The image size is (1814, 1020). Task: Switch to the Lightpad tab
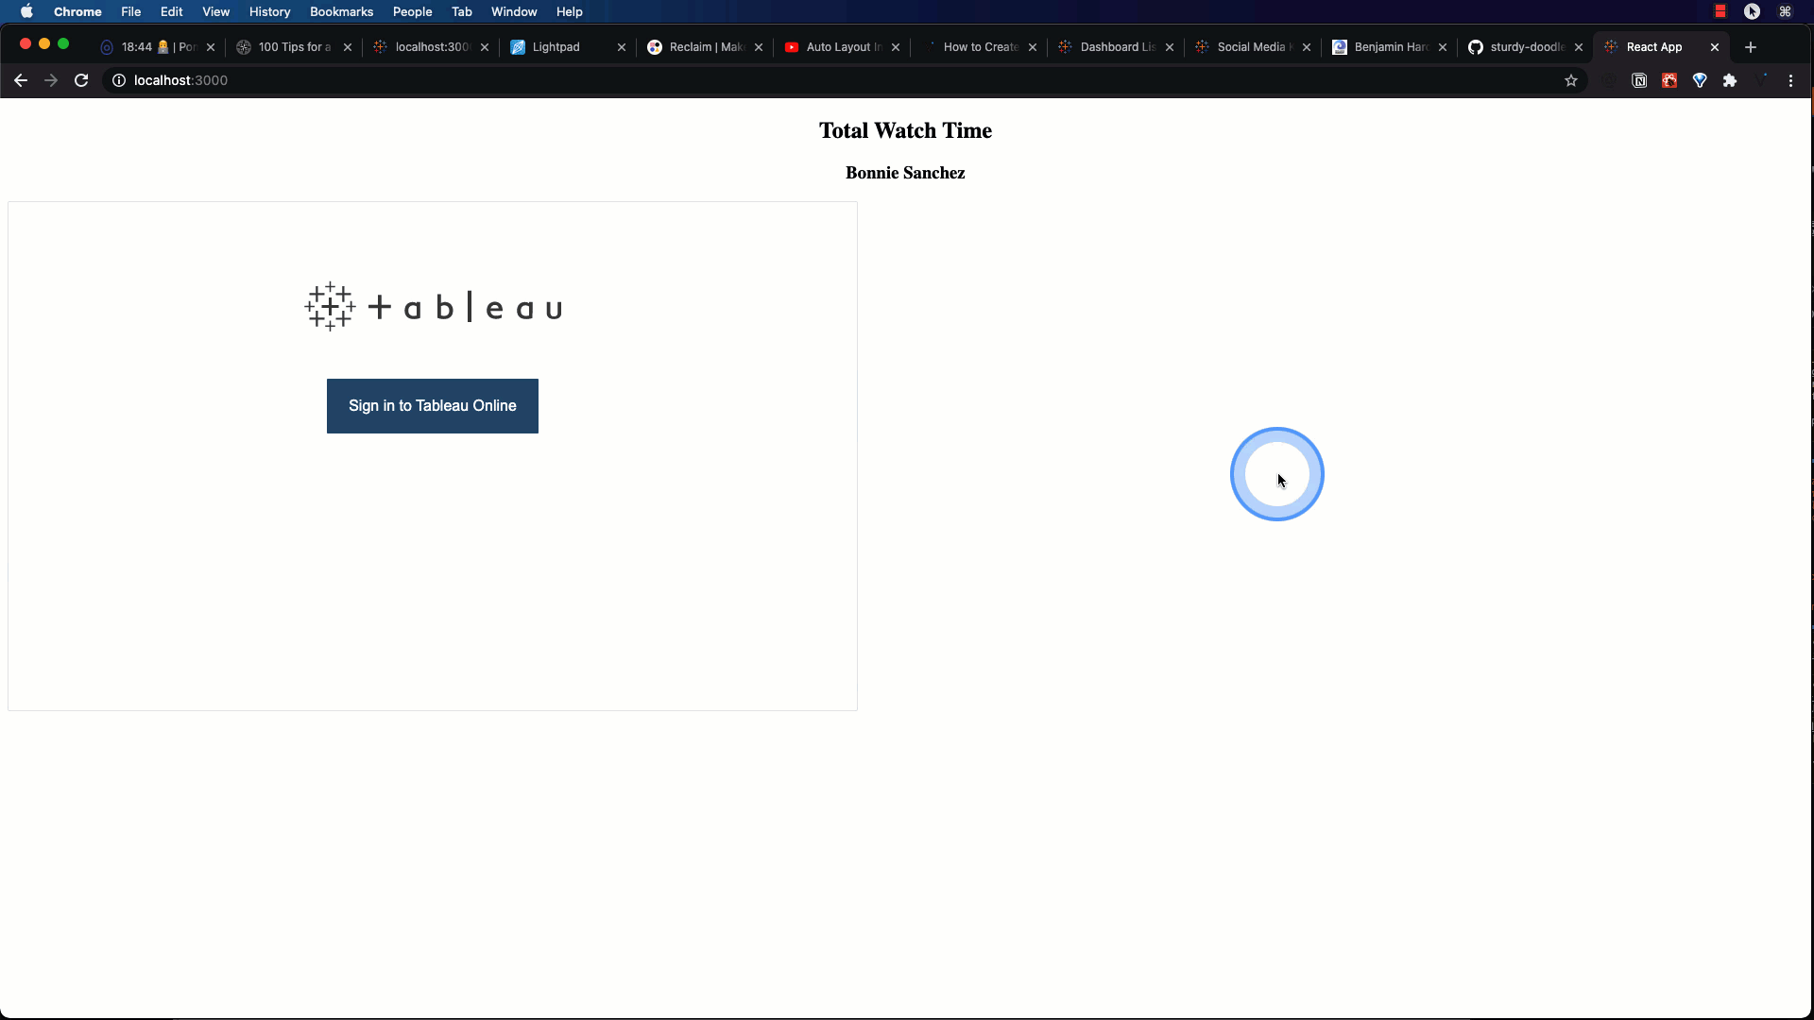(x=556, y=47)
